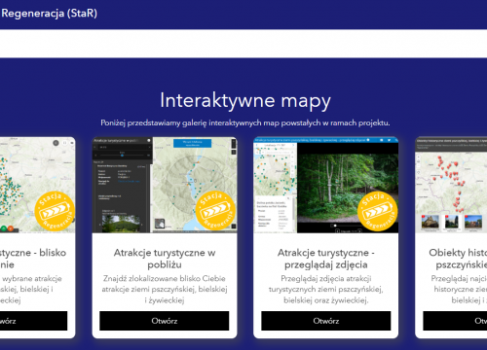Click the Atrakcje turystyczne w pobliżu title

pos(165,259)
